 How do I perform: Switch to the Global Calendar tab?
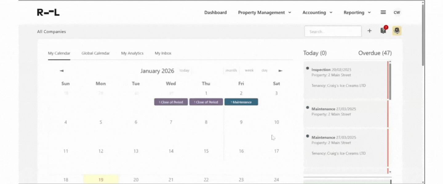coord(95,53)
